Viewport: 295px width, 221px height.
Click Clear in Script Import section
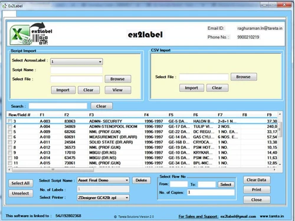tap(88, 90)
